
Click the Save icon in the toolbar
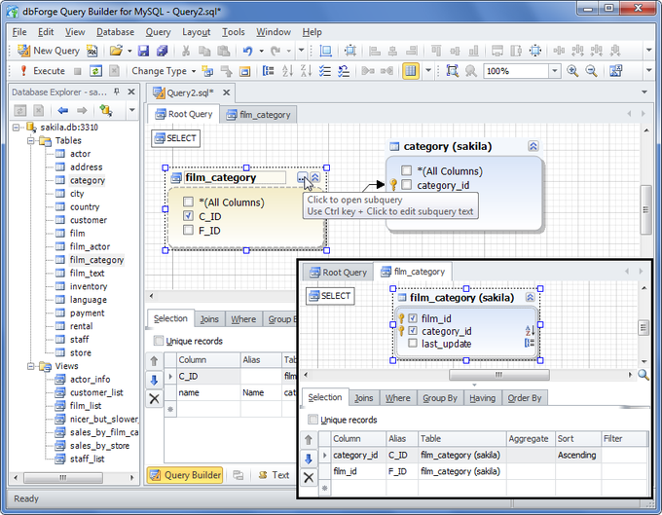tap(143, 51)
